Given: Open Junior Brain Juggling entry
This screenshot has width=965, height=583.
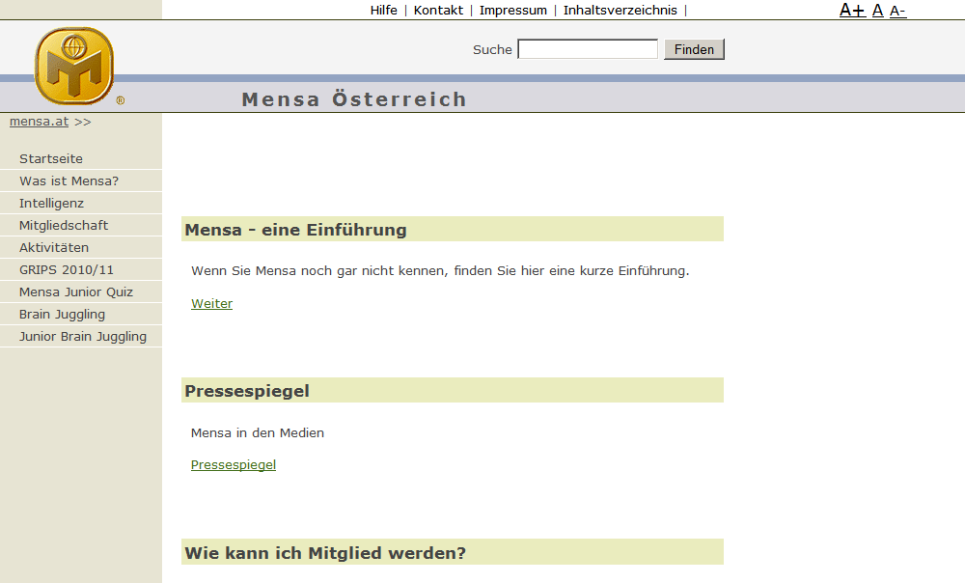Looking at the screenshot, I should (x=81, y=336).
